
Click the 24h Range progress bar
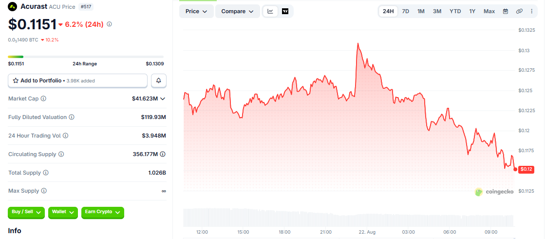click(86, 57)
